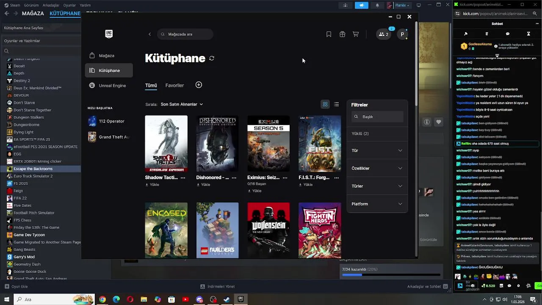Viewport: 542px width, 305px height.
Task: Open Chrome from the Windows taskbar
Action: pyautogui.click(x=102, y=299)
